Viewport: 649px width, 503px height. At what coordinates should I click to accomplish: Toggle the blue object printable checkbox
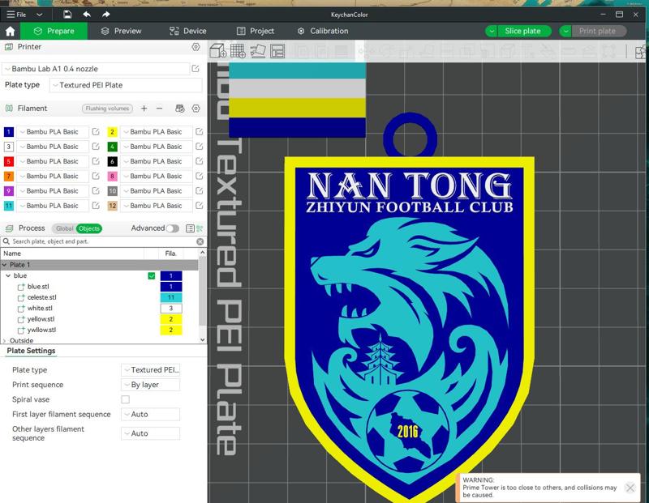point(152,275)
